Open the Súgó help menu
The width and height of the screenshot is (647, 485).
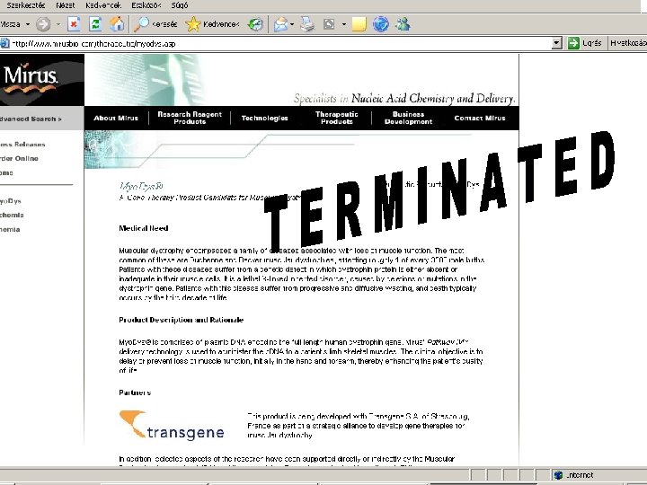[x=180, y=5]
